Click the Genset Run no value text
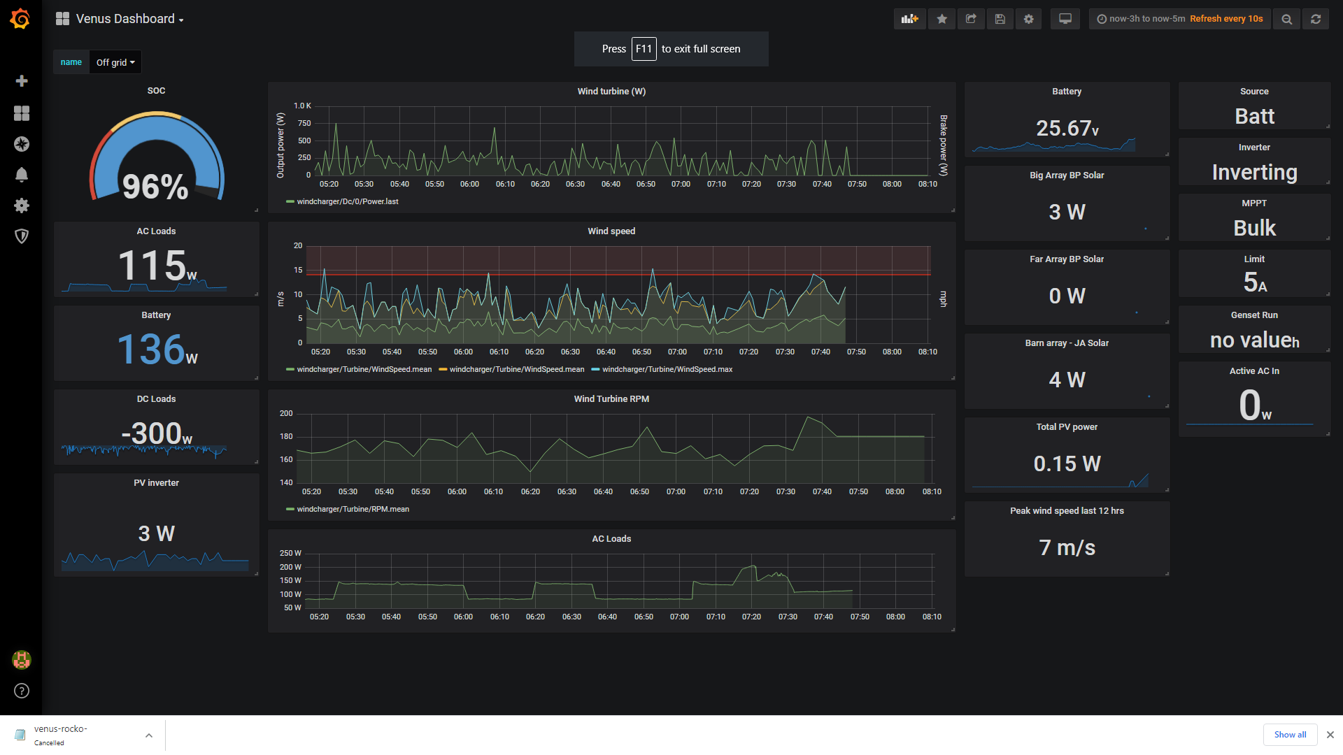 click(x=1255, y=340)
